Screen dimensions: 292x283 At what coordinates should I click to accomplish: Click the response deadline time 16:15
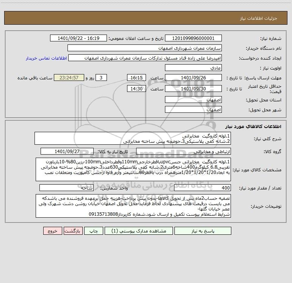click(x=136, y=77)
